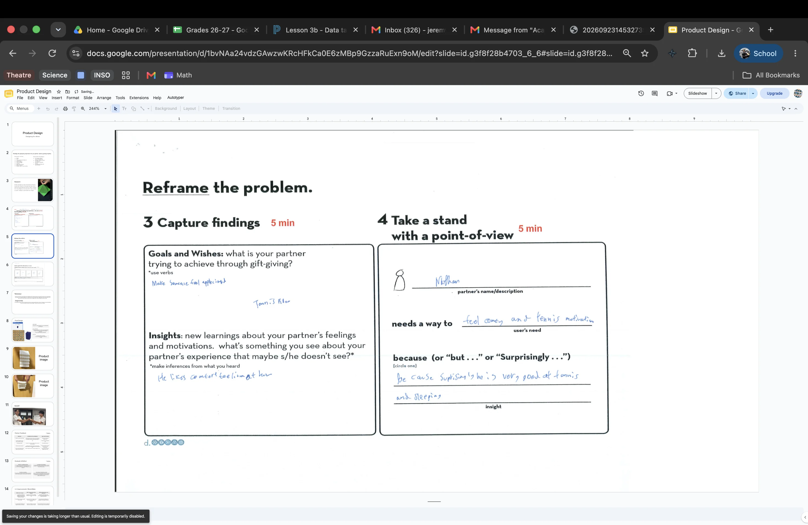
Task: Click the Upgrade button
Action: pyautogui.click(x=774, y=93)
